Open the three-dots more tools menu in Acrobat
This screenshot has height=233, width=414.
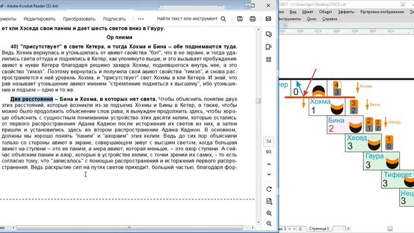pos(141,19)
